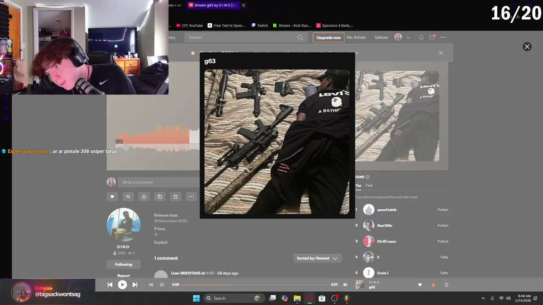
Task: Click the g63 track title in player
Action: tap(372, 287)
